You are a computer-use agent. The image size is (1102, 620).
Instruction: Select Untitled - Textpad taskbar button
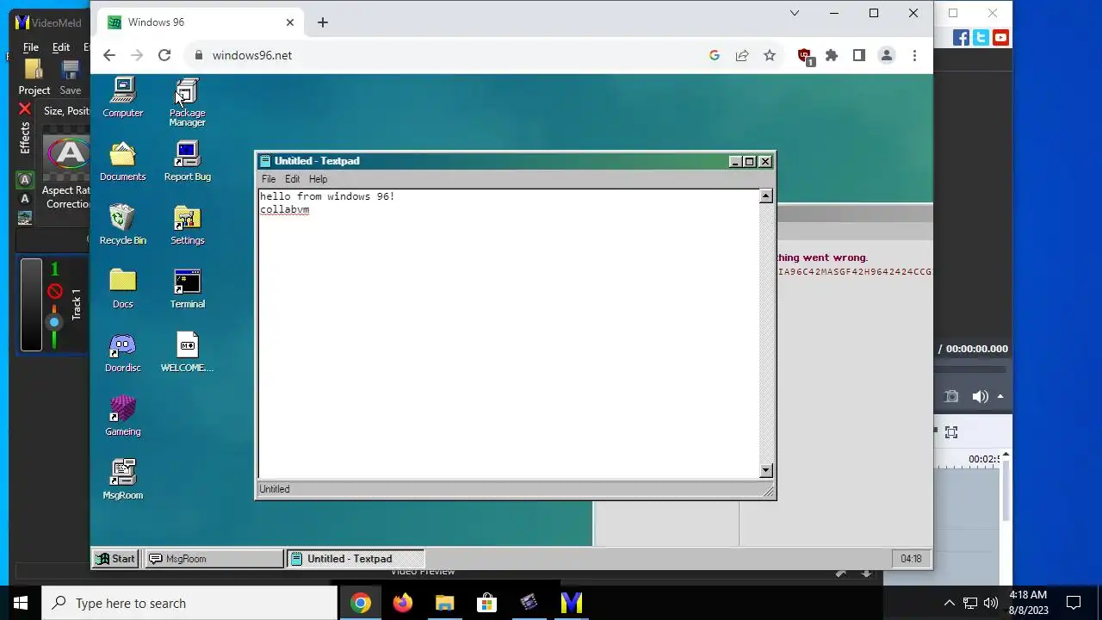pyautogui.click(x=356, y=559)
